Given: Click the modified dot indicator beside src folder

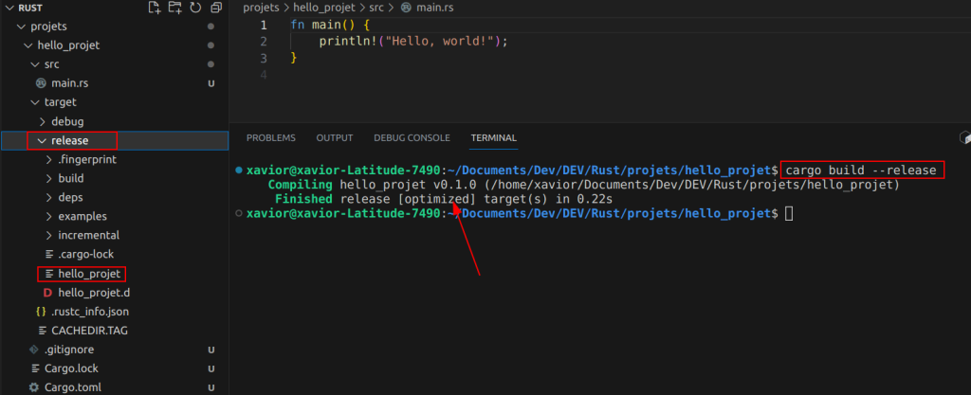Looking at the screenshot, I should tap(211, 64).
